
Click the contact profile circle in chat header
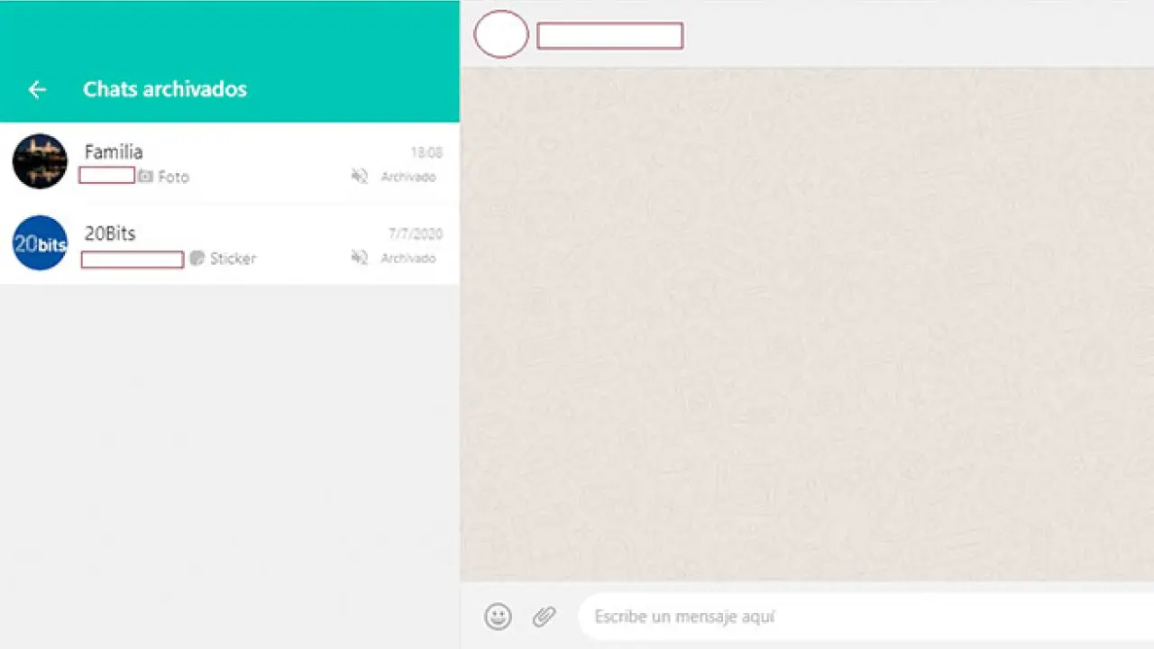501,34
